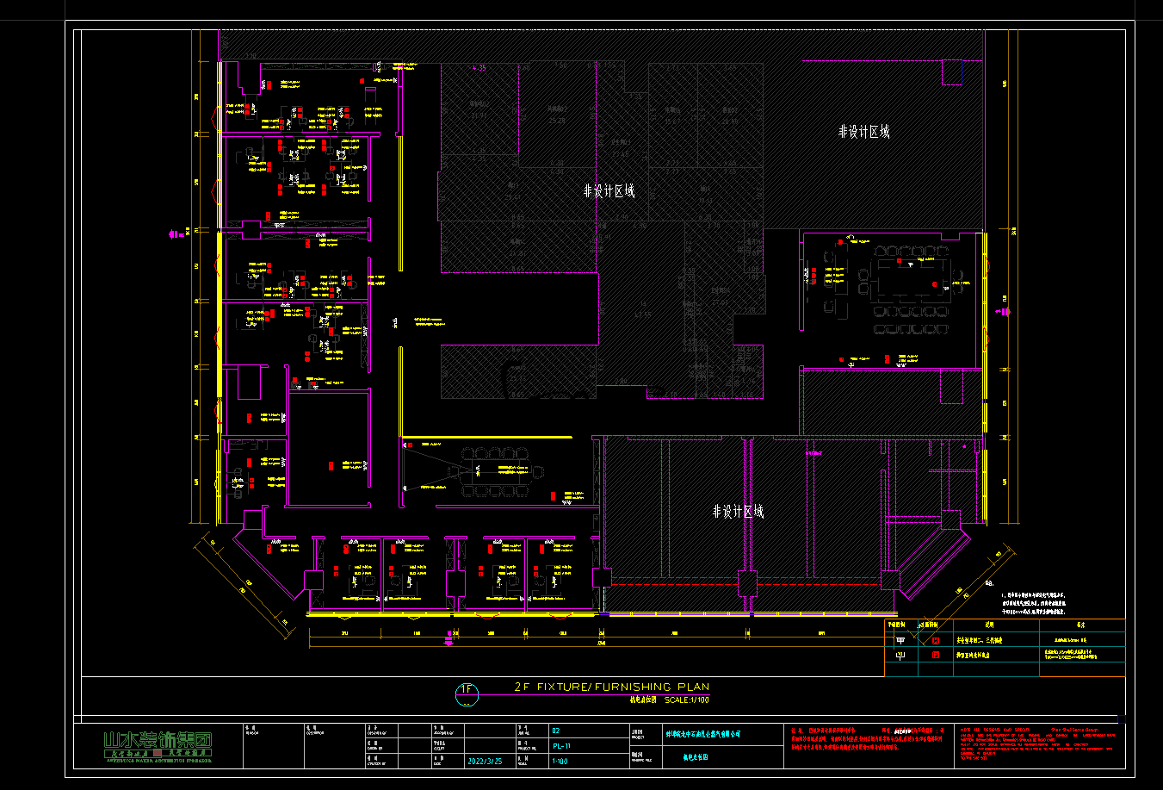Image resolution: width=1163 pixels, height=790 pixels.
Task: Click the '02' field in title block
Action: [x=556, y=731]
